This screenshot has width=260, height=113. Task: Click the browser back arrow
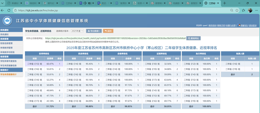(x=2, y=10)
